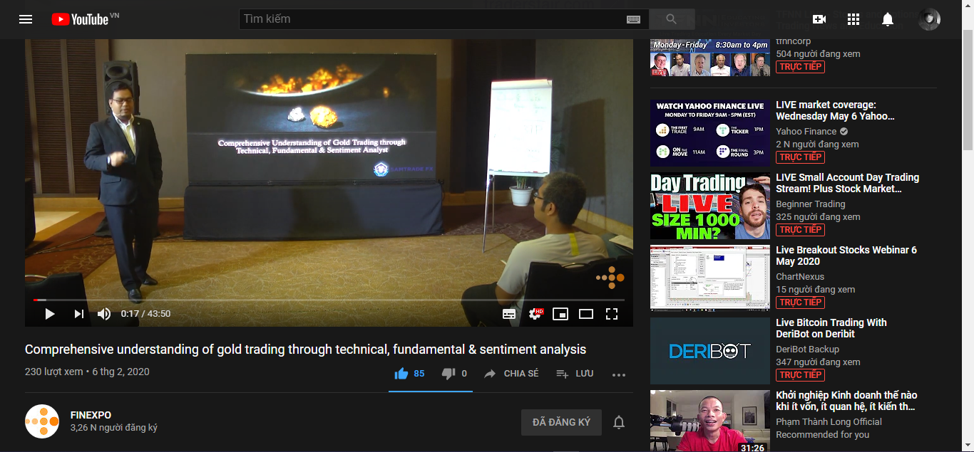Open the FINEXPO channel name link

point(91,415)
